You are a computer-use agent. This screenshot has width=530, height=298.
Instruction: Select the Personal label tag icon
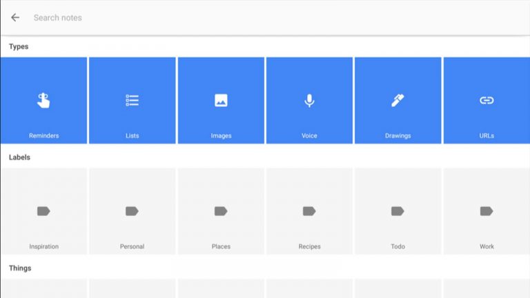click(x=132, y=211)
